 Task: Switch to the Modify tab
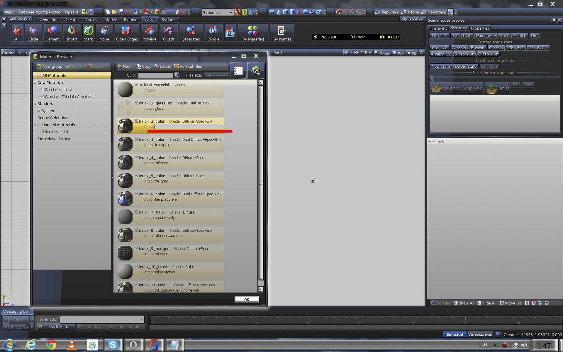coord(111,20)
